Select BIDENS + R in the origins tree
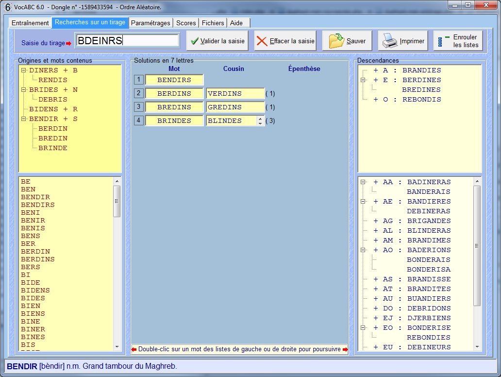This screenshot has height=377, width=501. (53, 109)
